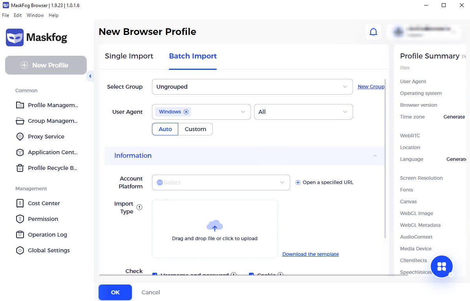Remove the Windows tag with x icon
This screenshot has height=301, width=470.
(186, 112)
